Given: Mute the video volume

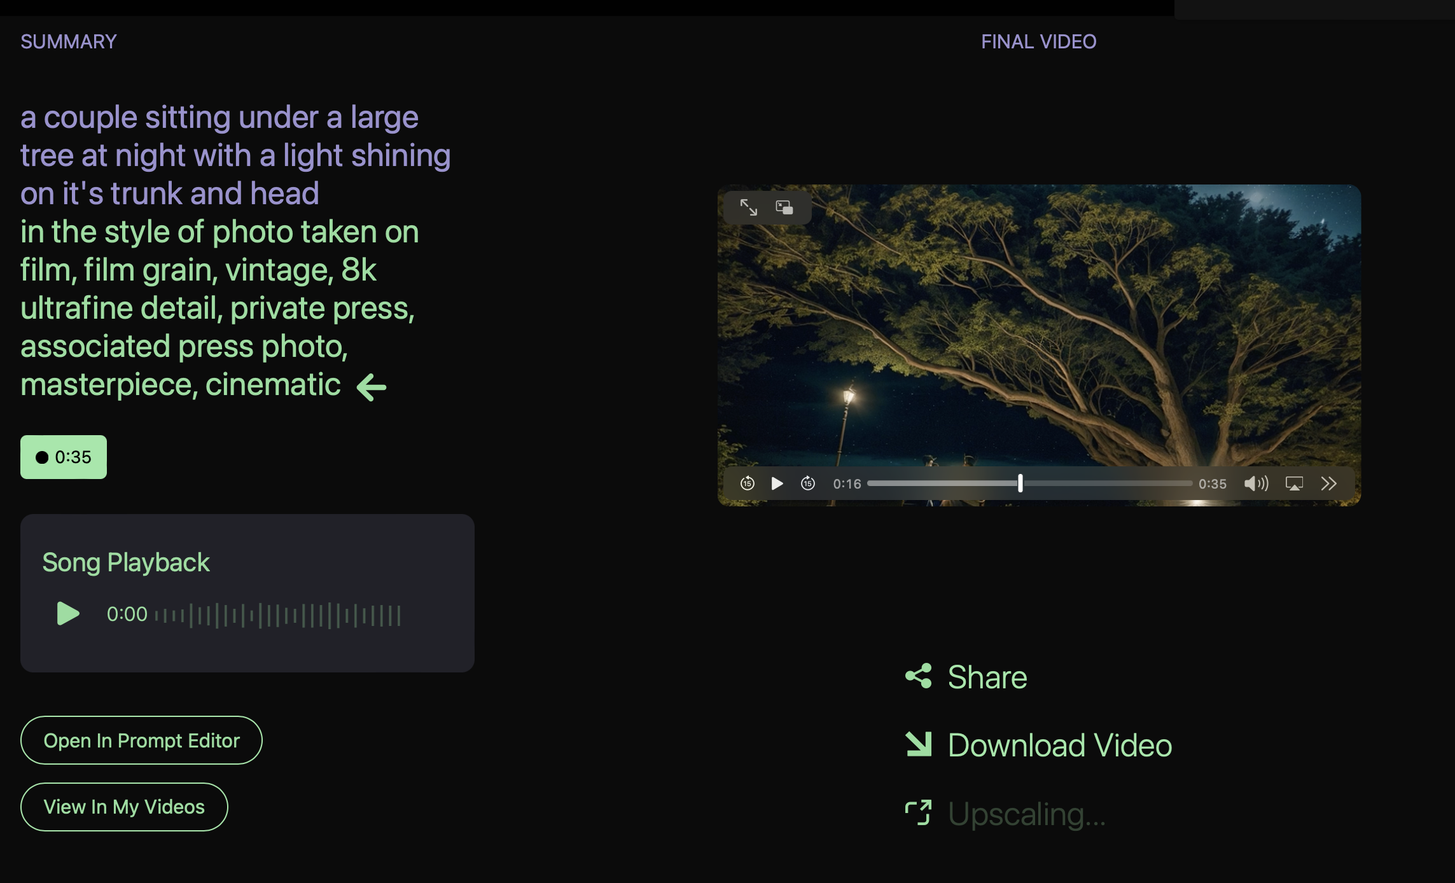Looking at the screenshot, I should coord(1255,483).
